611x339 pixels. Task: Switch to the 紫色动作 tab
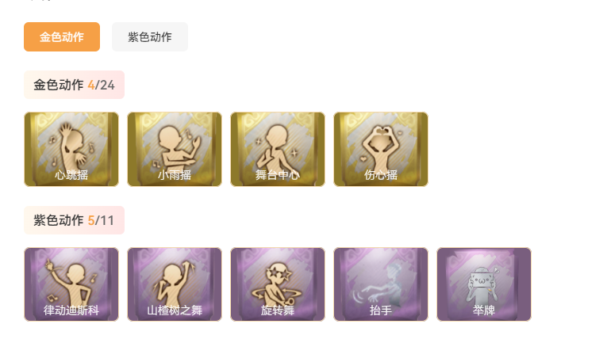tap(150, 37)
